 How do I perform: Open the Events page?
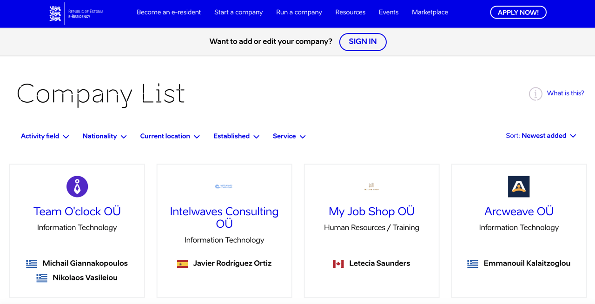(x=389, y=13)
